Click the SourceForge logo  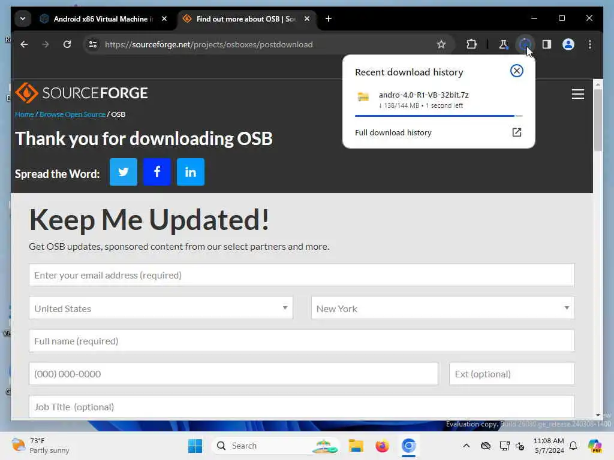click(x=82, y=93)
